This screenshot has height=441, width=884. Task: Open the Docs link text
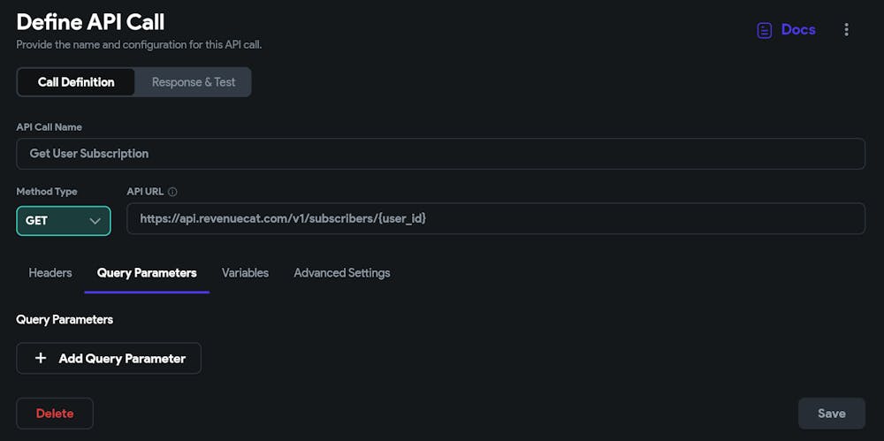(x=798, y=30)
